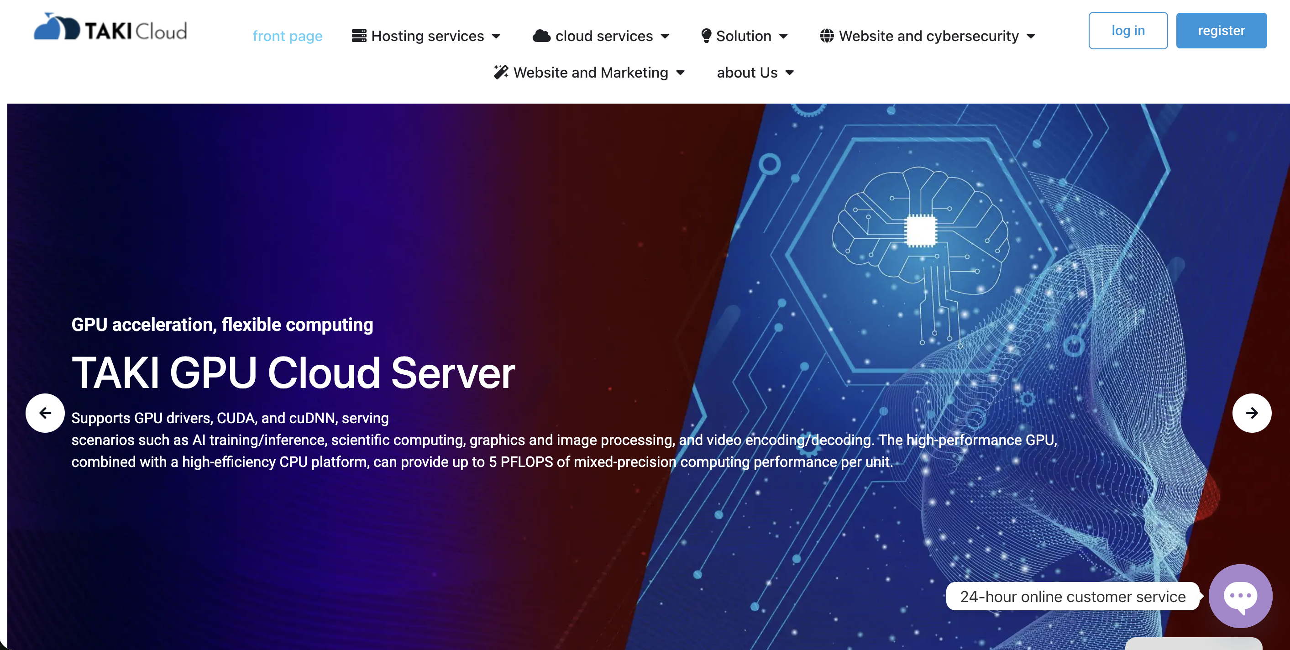The width and height of the screenshot is (1290, 650).
Task: Expand the about Us dropdown arrow
Action: pos(790,73)
